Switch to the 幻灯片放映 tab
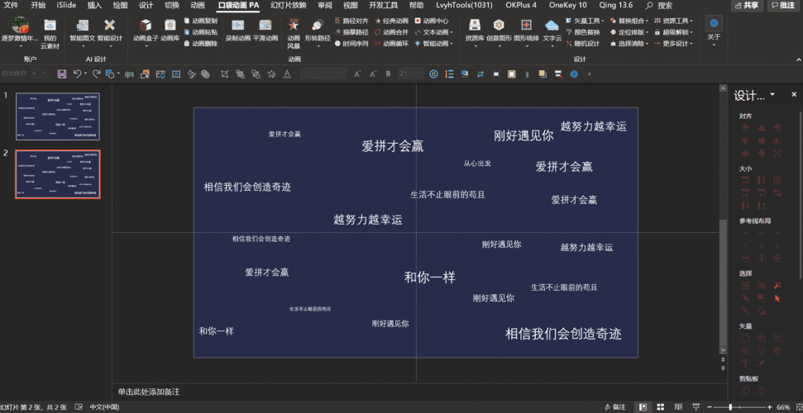The width and height of the screenshot is (803, 413). point(289,5)
